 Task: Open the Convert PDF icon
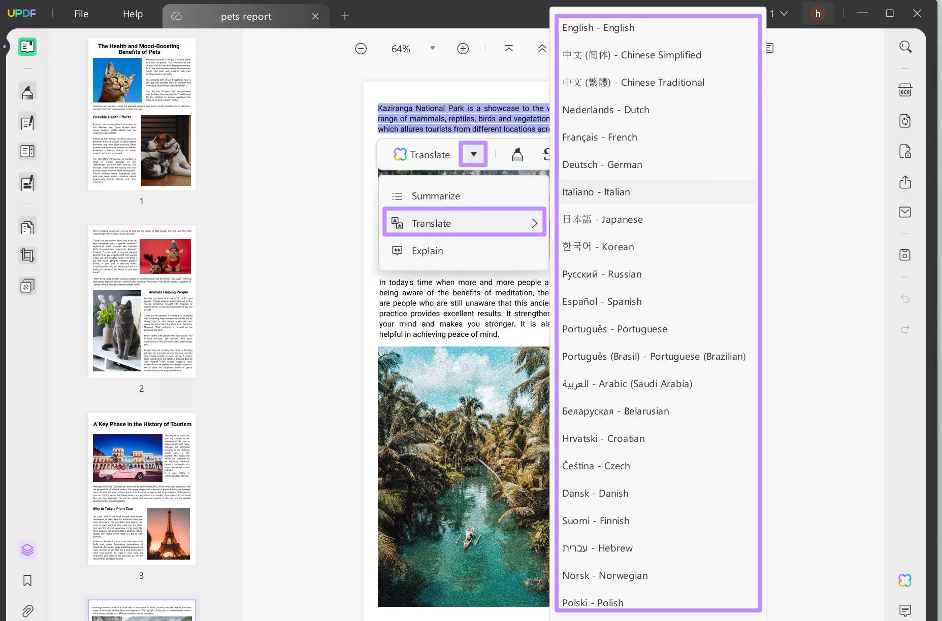point(905,121)
